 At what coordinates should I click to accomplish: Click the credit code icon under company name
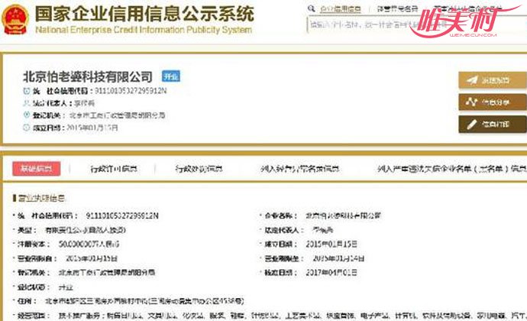pos(27,91)
